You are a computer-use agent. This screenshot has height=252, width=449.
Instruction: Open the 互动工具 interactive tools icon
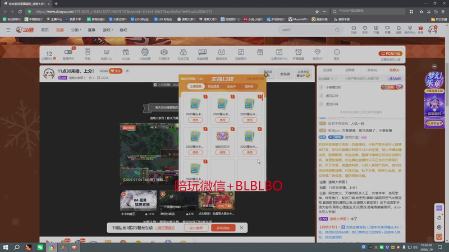(x=184, y=54)
